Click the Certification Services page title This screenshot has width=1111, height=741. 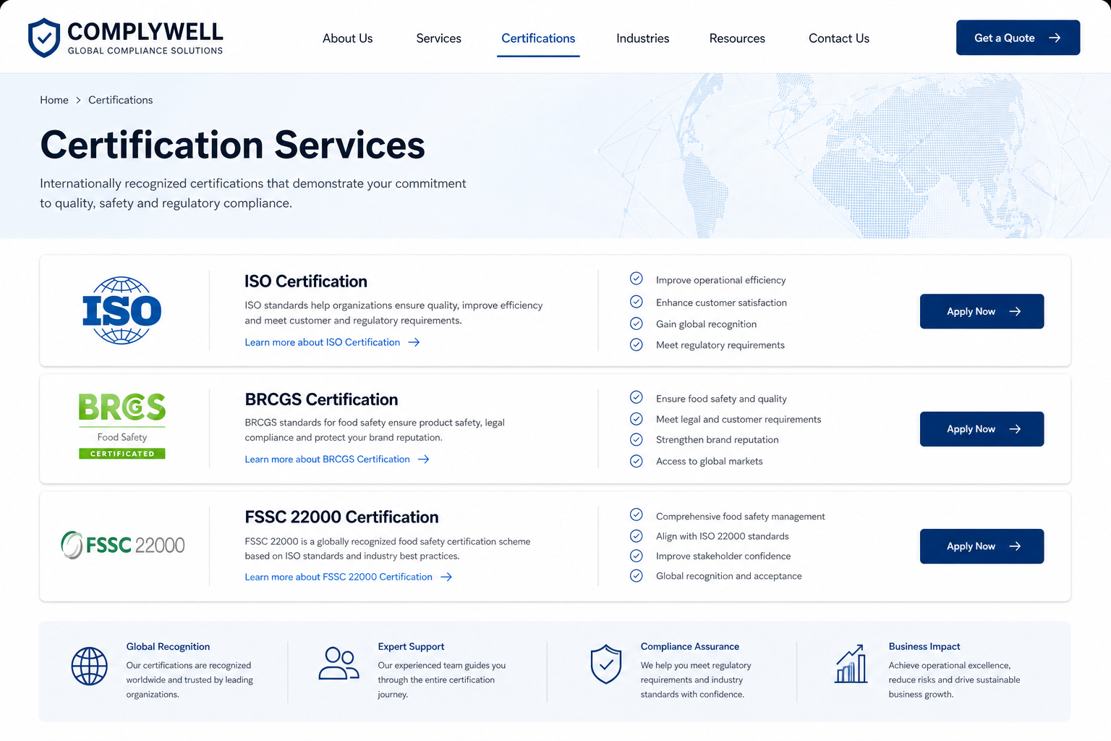(x=232, y=145)
